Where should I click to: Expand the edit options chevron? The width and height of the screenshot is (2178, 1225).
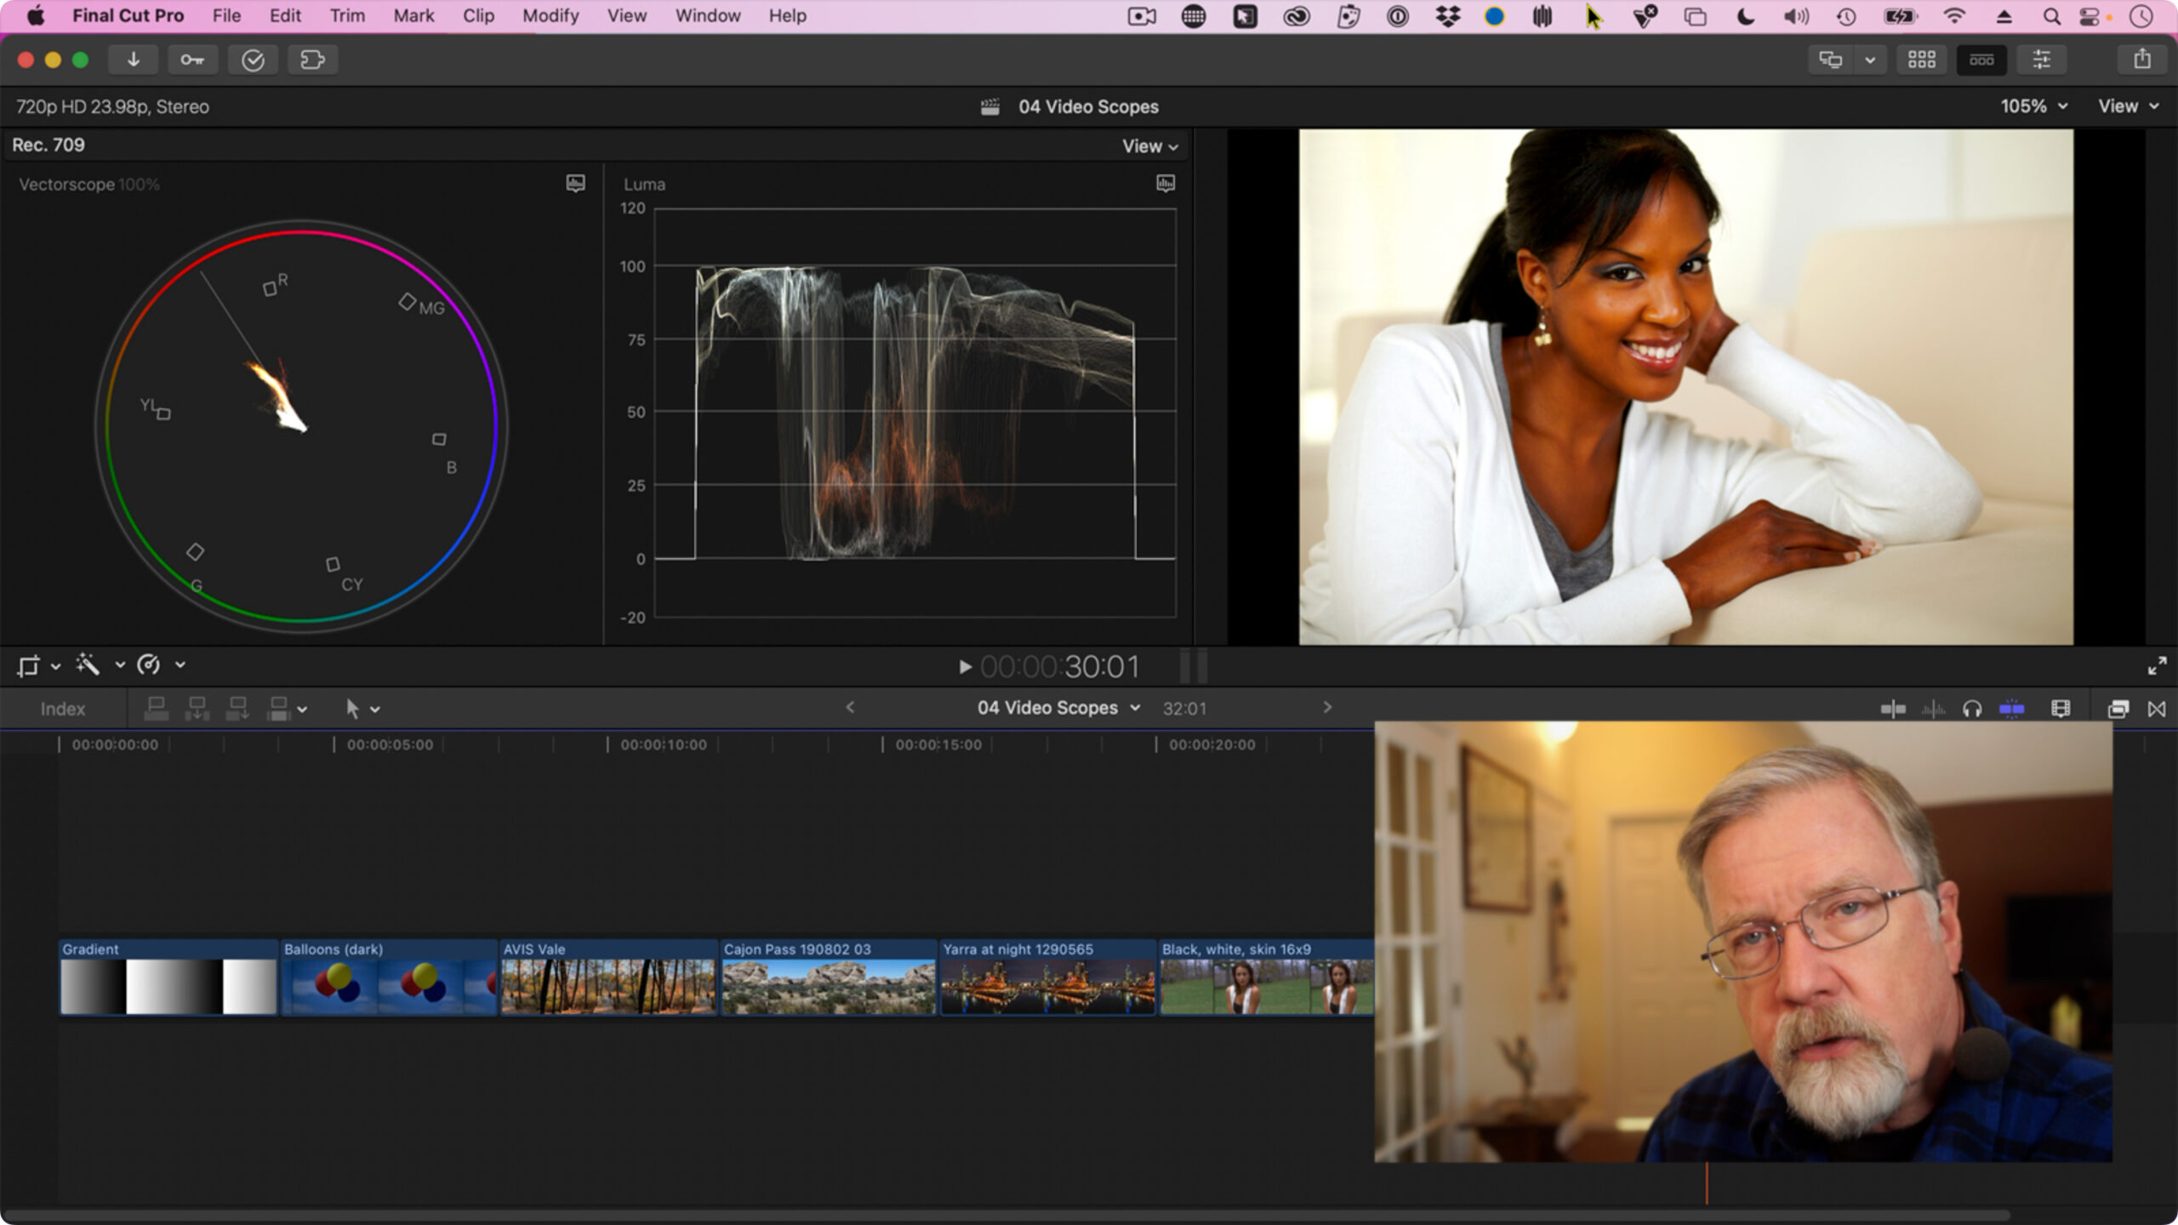302,709
